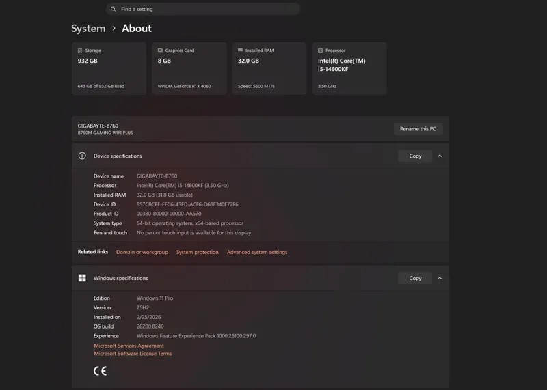This screenshot has width=547, height=390.
Task: Open Domain or workgroup link
Action: click(142, 252)
